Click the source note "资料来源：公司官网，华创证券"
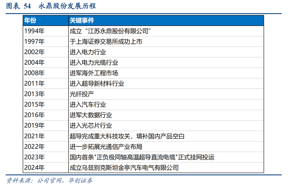 pyautogui.click(x=50, y=181)
